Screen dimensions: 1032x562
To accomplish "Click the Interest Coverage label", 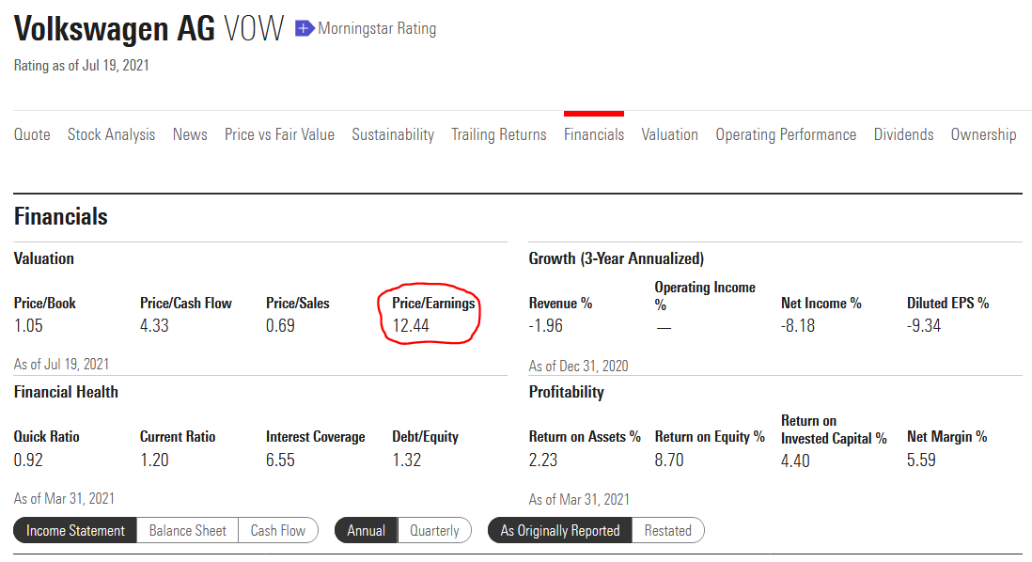I will click(315, 437).
